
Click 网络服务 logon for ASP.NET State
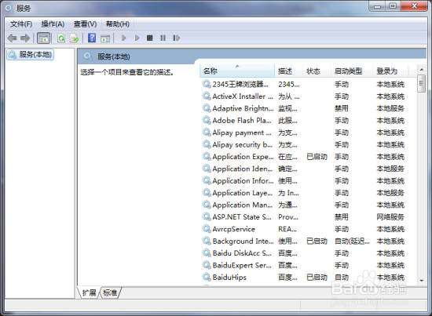coord(390,217)
